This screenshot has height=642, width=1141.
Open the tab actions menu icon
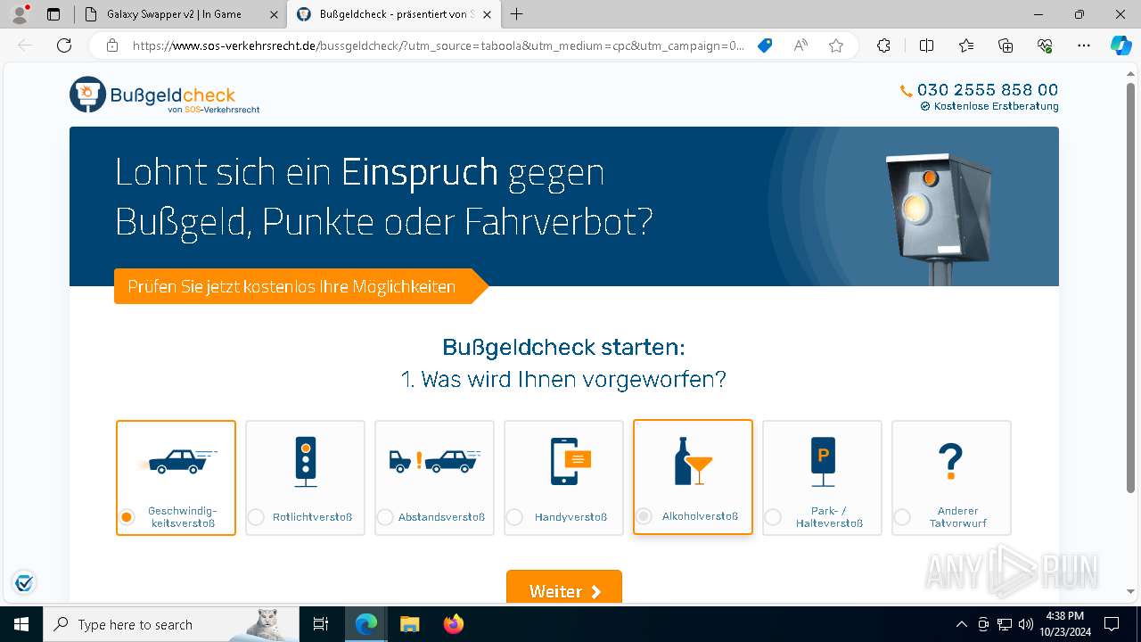click(x=53, y=14)
